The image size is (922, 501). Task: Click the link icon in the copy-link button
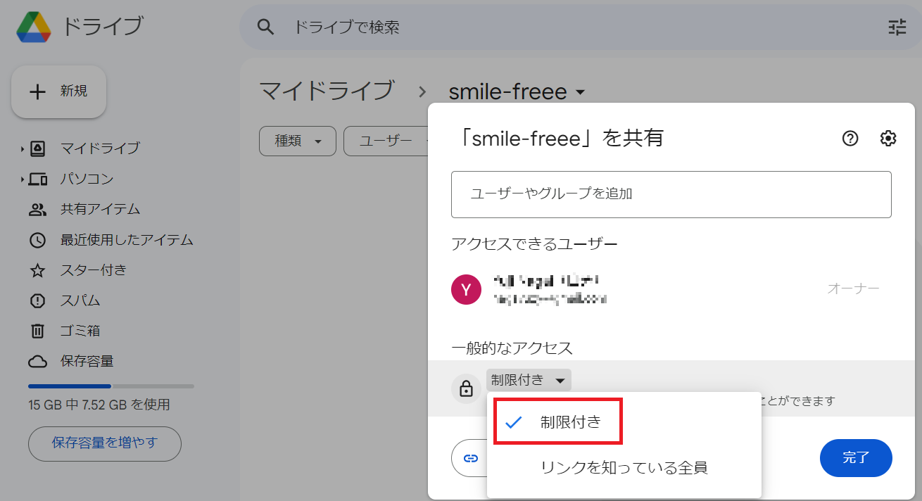click(471, 458)
